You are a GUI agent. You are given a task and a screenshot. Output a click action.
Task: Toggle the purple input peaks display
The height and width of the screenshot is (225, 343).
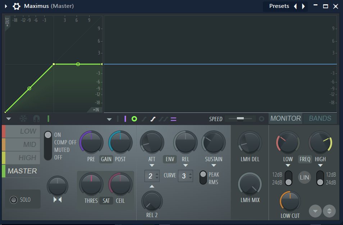pyautogui.click(x=125, y=119)
